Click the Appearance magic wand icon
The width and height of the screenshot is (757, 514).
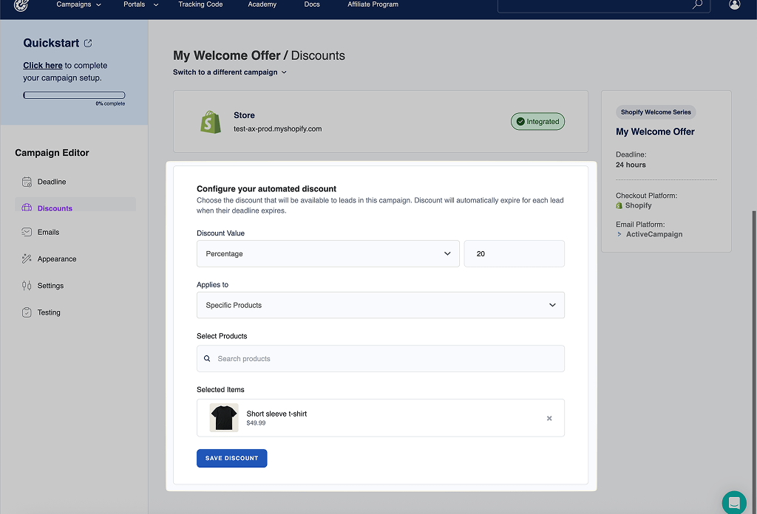pyautogui.click(x=27, y=259)
